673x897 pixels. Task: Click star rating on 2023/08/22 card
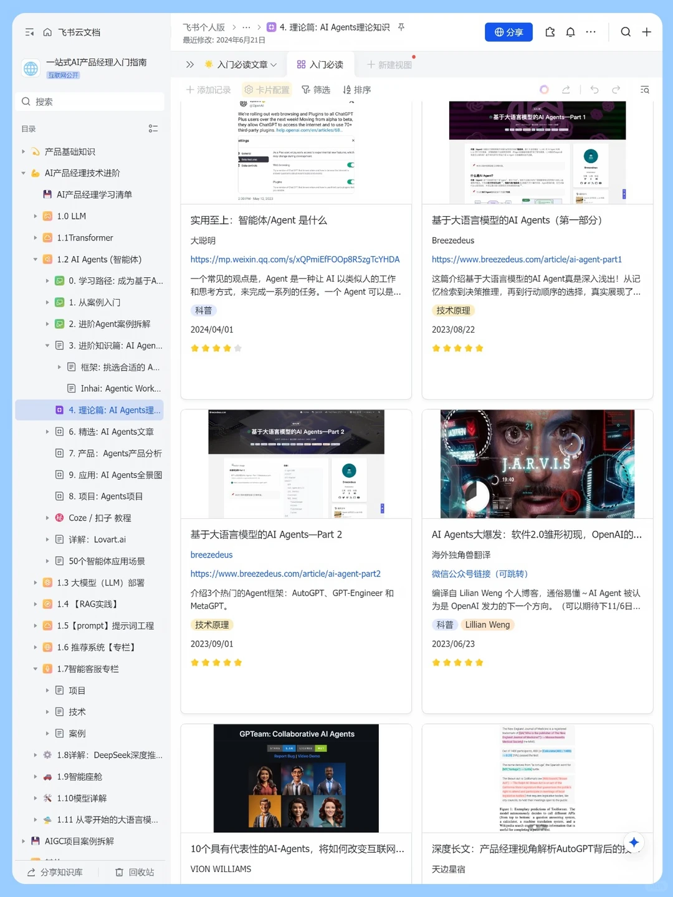coord(458,348)
